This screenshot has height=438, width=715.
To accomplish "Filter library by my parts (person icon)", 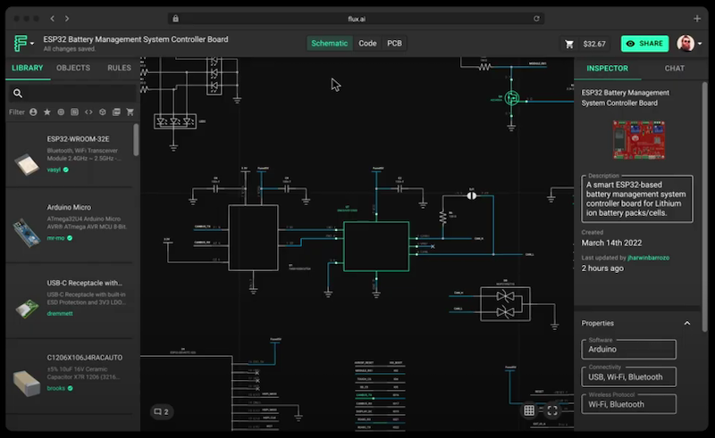I will (33, 112).
